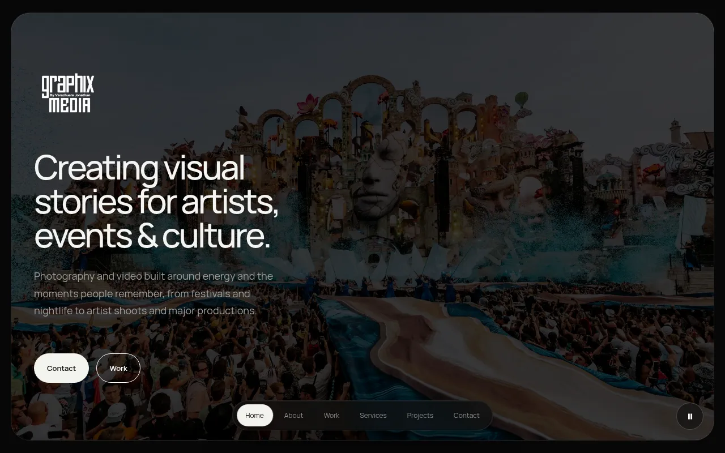Image resolution: width=725 pixels, height=453 pixels.
Task: Click the white Contact hero button
Action: pos(61,368)
